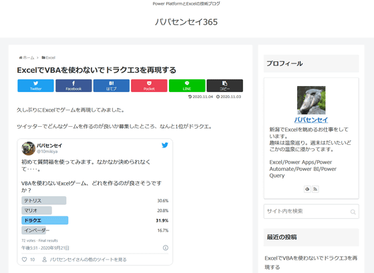Click the 31.9% poll percentage
The height and width of the screenshot is (273, 374).
click(162, 220)
